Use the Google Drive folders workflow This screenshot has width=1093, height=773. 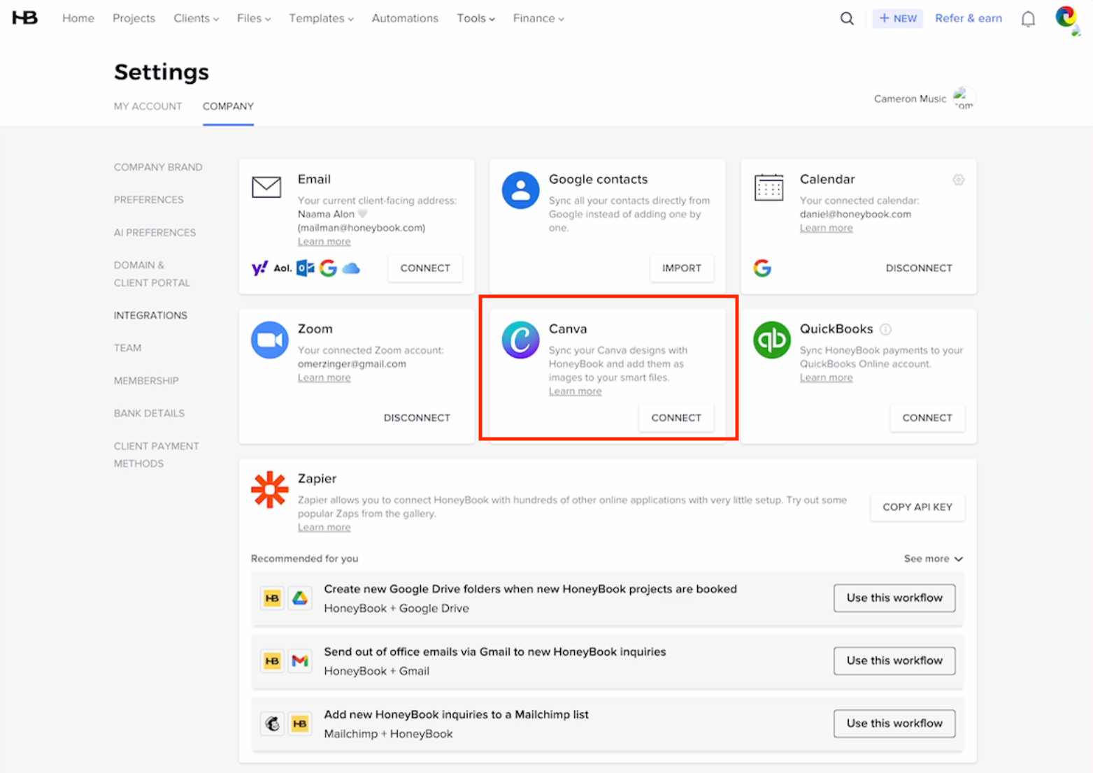coord(894,598)
